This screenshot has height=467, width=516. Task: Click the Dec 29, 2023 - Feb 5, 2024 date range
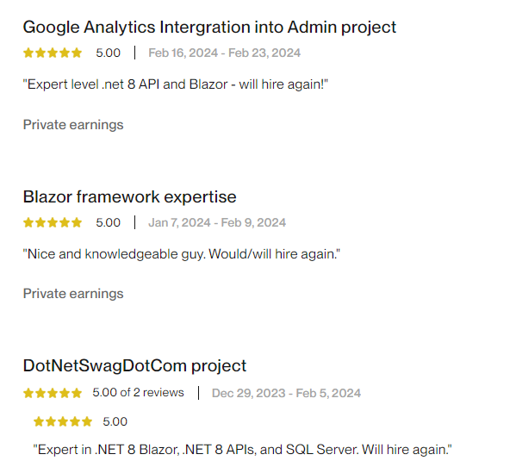click(286, 393)
